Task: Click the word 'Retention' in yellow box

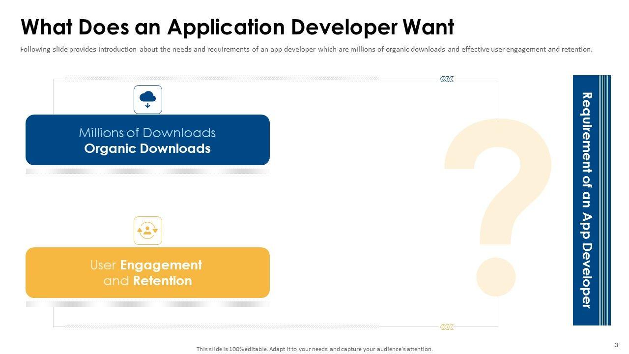Action: [x=162, y=281]
